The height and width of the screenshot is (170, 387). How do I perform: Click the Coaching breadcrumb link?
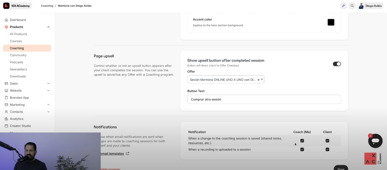(x=47, y=6)
